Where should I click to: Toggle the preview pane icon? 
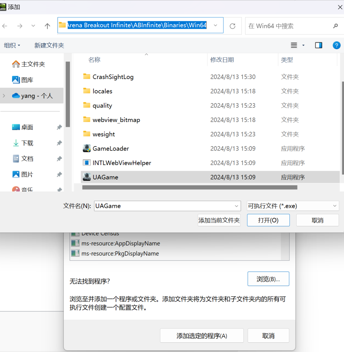[x=319, y=45]
